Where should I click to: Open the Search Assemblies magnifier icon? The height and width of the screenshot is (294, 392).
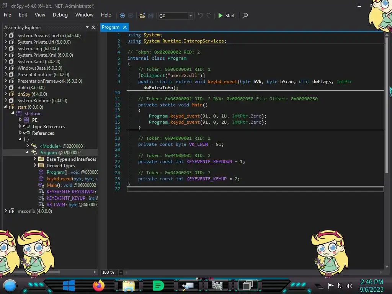tap(245, 15)
